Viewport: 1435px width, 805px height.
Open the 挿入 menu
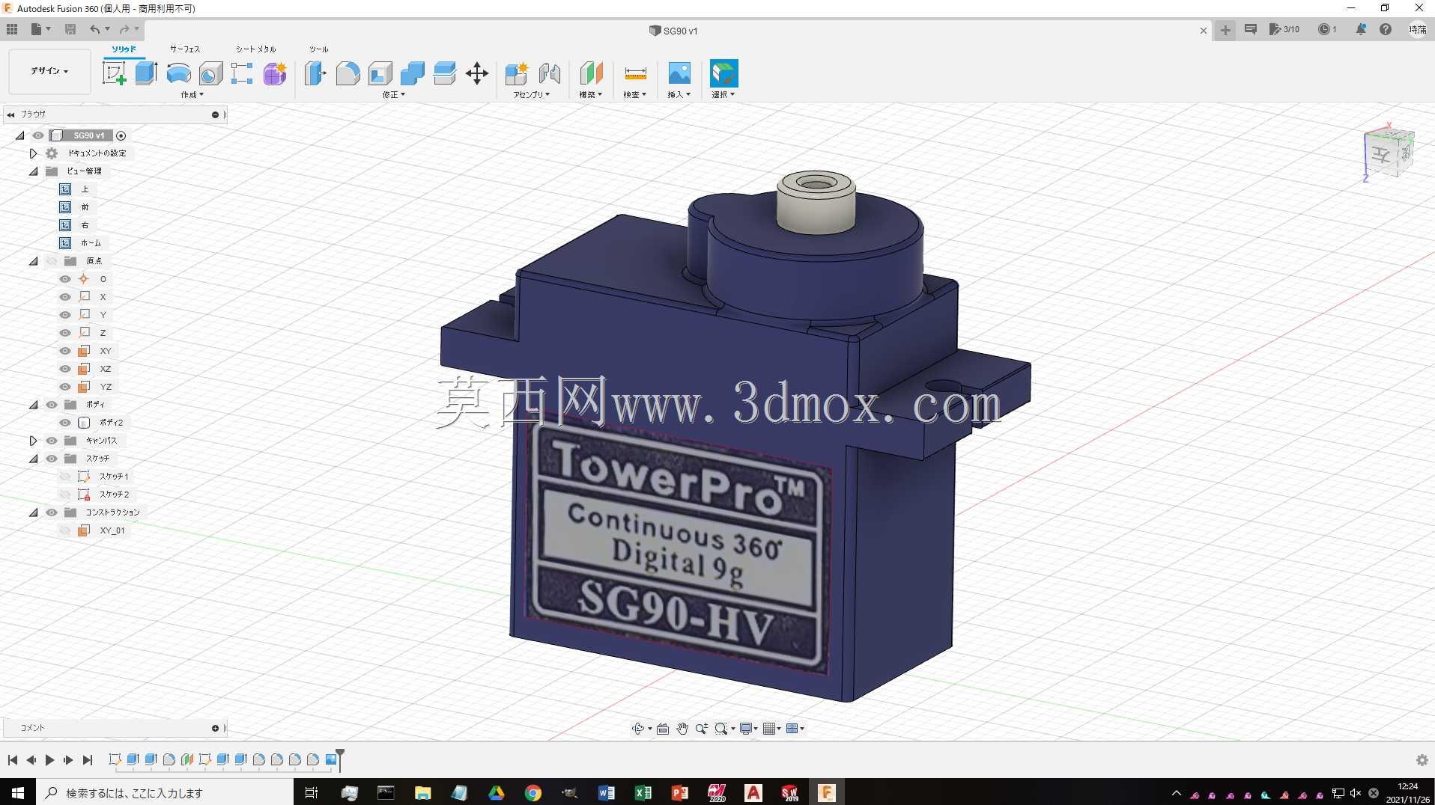point(679,95)
